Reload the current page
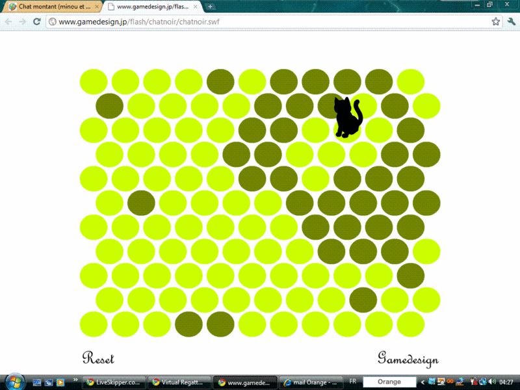 pos(37,22)
